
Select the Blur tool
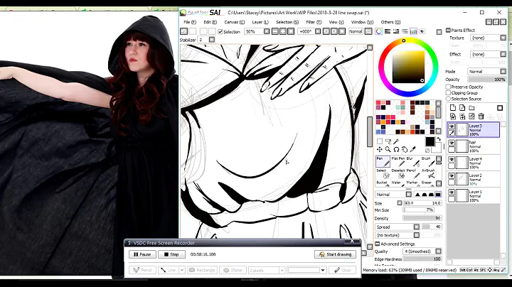tap(412, 161)
